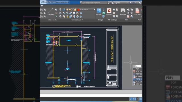Click the first icon in Home Layers top row

60,10
